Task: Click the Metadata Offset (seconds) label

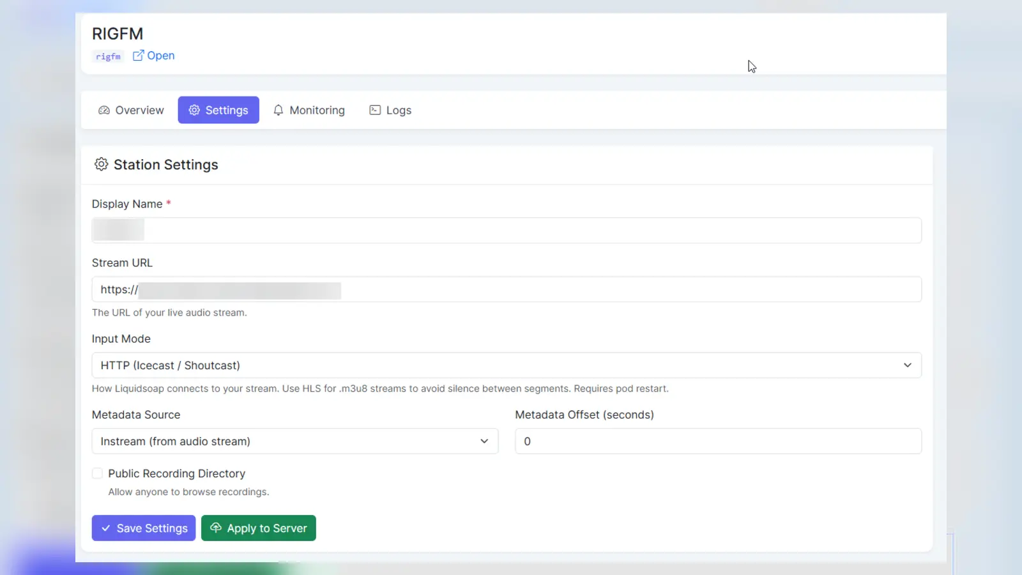Action: [x=584, y=415]
